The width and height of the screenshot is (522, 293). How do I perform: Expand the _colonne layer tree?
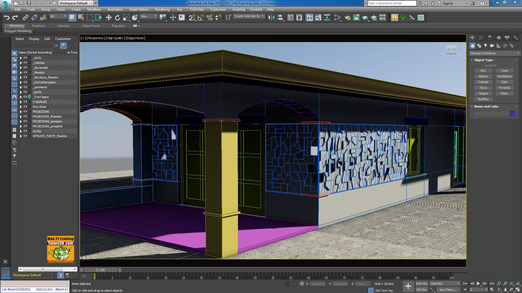pyautogui.click(x=21, y=63)
